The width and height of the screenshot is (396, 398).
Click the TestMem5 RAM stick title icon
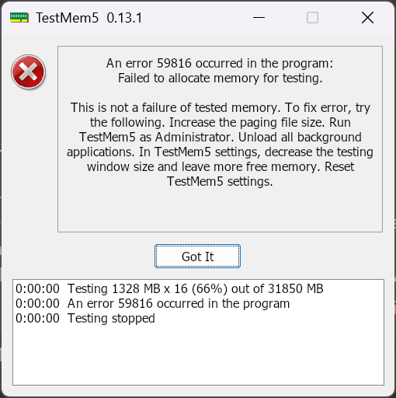[x=19, y=18]
